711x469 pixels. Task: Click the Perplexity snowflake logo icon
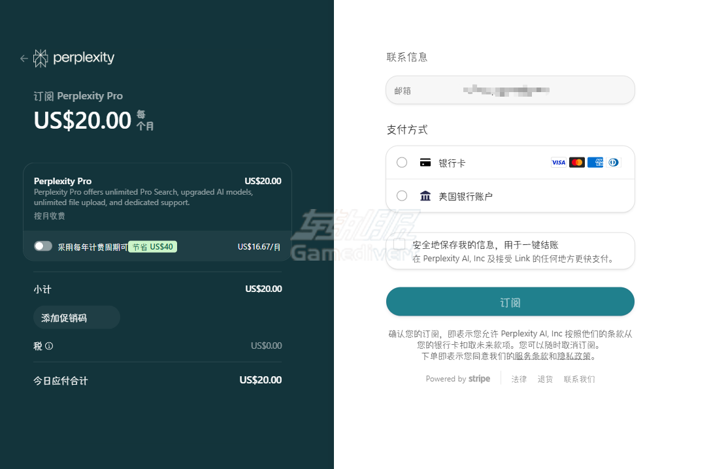click(x=41, y=58)
